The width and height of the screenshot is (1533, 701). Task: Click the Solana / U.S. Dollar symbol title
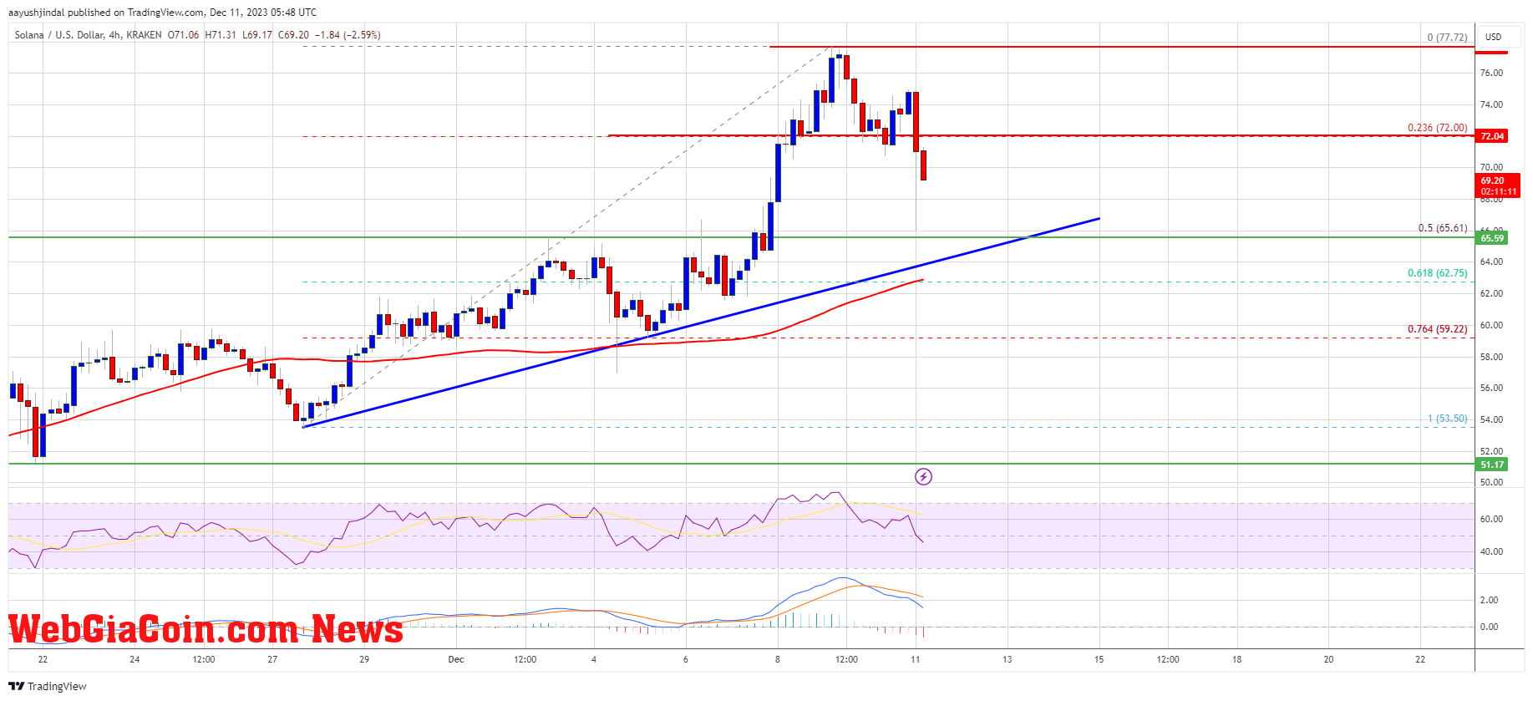click(59, 35)
